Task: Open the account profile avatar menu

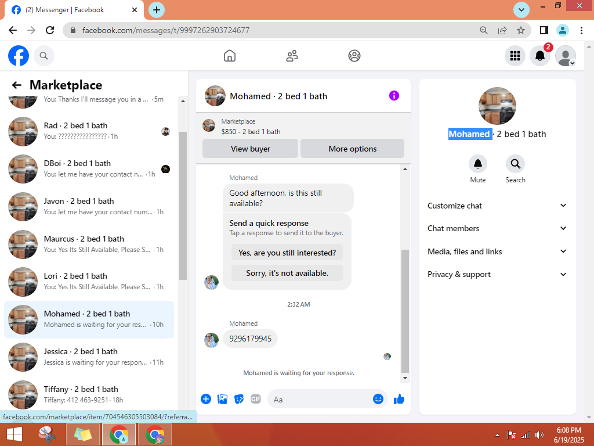Action: click(x=565, y=56)
